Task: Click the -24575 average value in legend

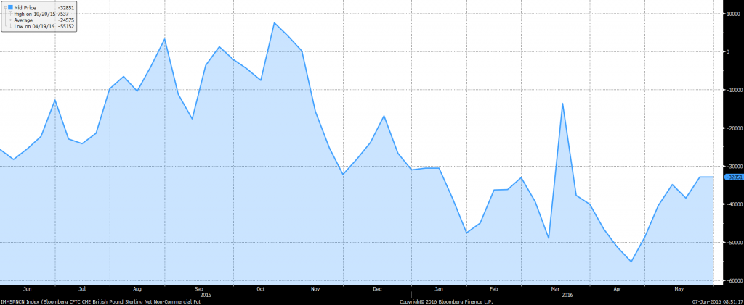Action: click(66, 20)
